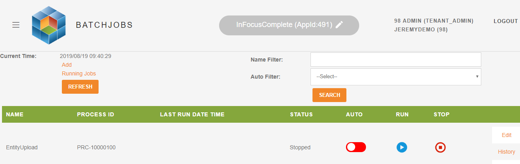
Task: Click the Add link
Action: point(67,65)
